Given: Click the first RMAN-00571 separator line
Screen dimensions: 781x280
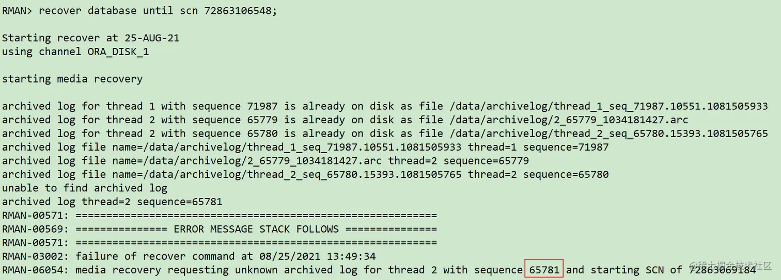Looking at the screenshot, I should tap(220, 215).
